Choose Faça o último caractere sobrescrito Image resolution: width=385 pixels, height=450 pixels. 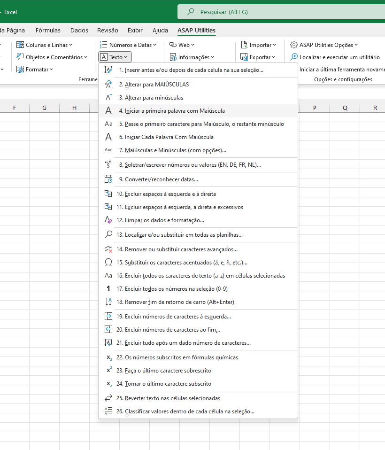click(198, 371)
